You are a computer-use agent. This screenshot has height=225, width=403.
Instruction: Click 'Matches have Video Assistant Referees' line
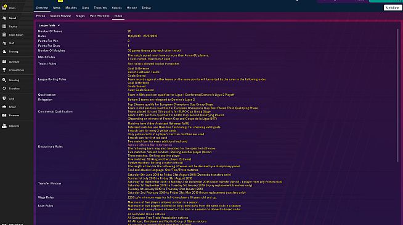click(x=158, y=124)
